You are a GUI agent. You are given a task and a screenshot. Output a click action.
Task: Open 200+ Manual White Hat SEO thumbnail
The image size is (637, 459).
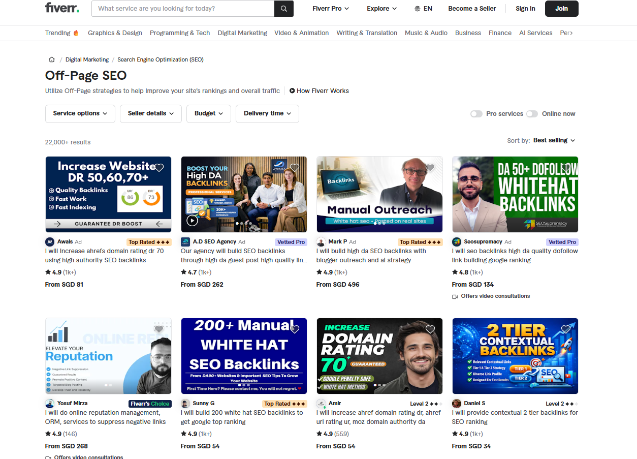(x=244, y=356)
